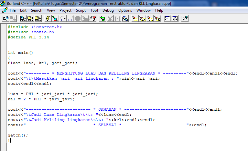The width and height of the screenshot is (248, 151).
Task: Click the '* SELESAI *' string in code
Action: tap(107, 125)
